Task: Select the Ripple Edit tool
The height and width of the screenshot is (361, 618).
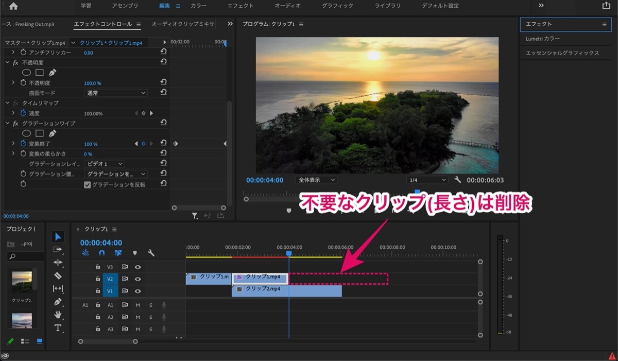Action: point(58,263)
